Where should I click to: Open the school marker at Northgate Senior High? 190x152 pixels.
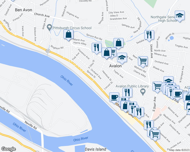[x=180, y=16]
